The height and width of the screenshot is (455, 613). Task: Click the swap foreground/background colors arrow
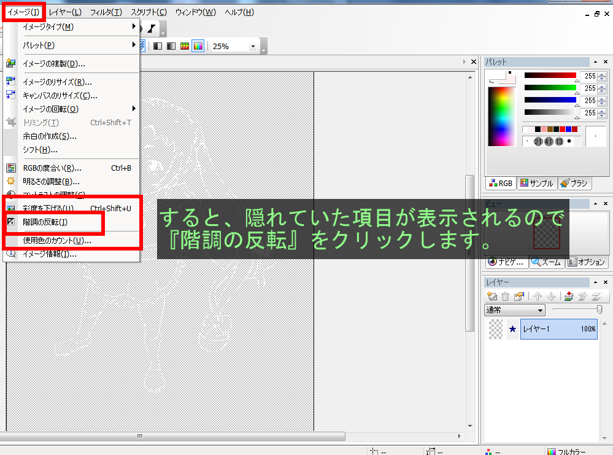(x=492, y=82)
